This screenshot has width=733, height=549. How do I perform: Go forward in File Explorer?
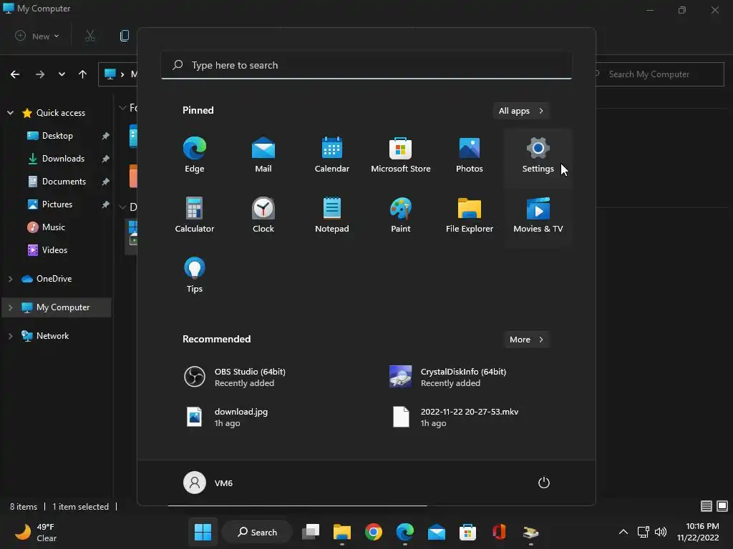(x=40, y=74)
